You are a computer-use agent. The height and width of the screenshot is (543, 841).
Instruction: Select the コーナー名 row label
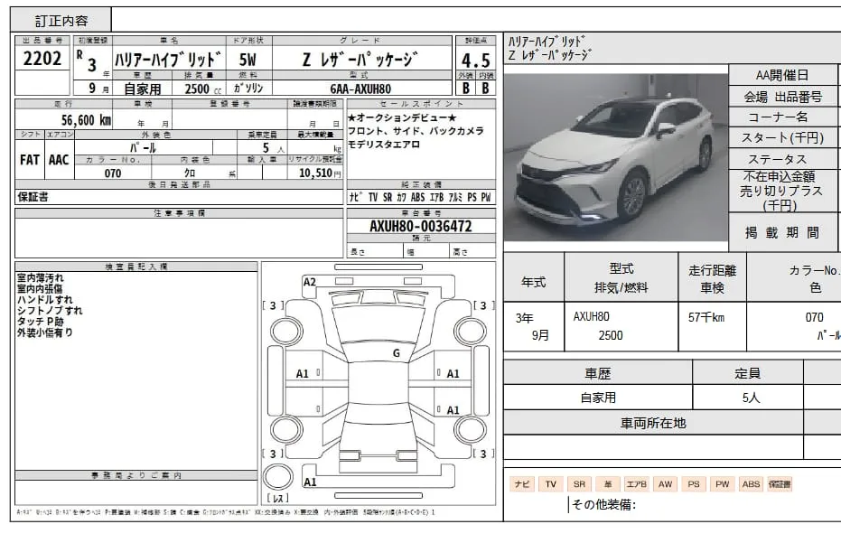pyautogui.click(x=781, y=117)
